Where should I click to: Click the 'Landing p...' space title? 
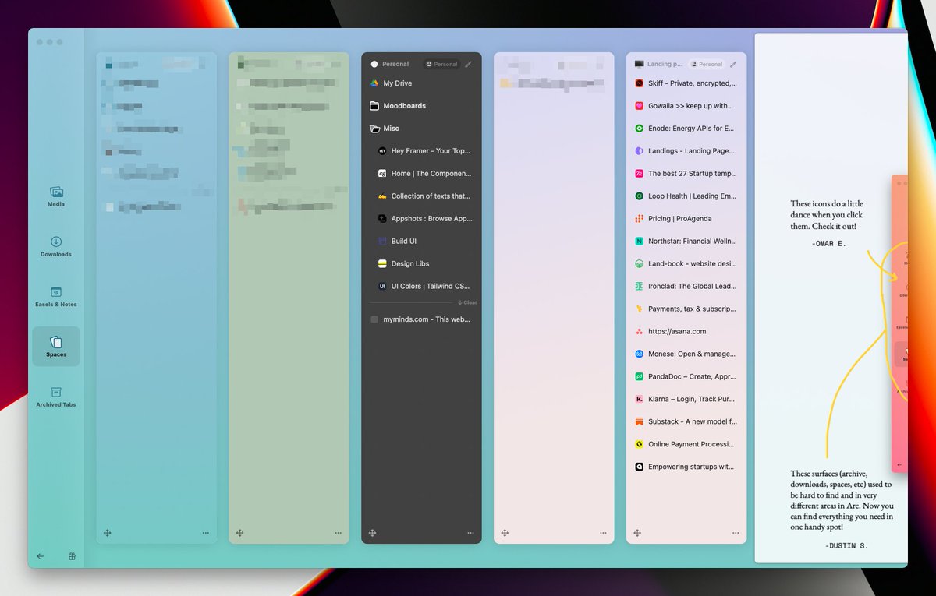point(665,64)
